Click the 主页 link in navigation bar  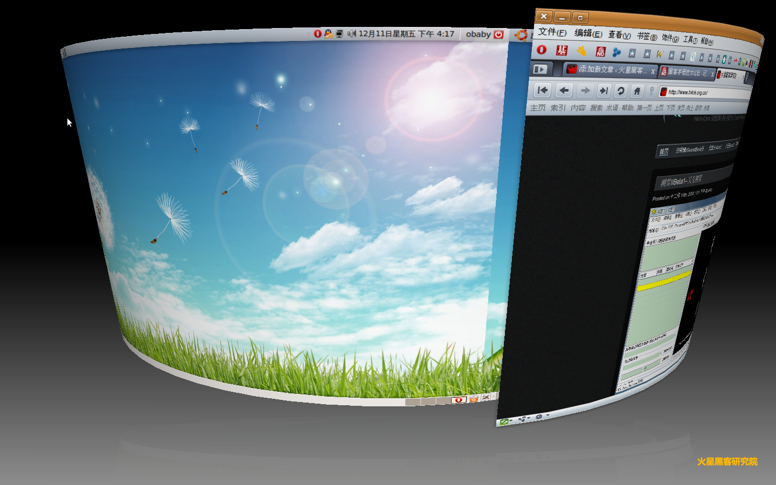(537, 108)
